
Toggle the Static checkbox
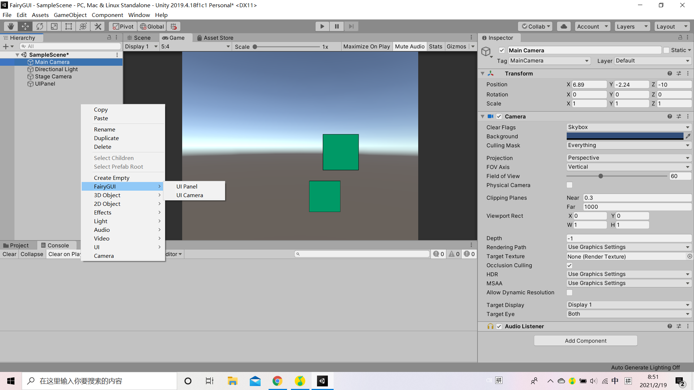click(x=666, y=50)
